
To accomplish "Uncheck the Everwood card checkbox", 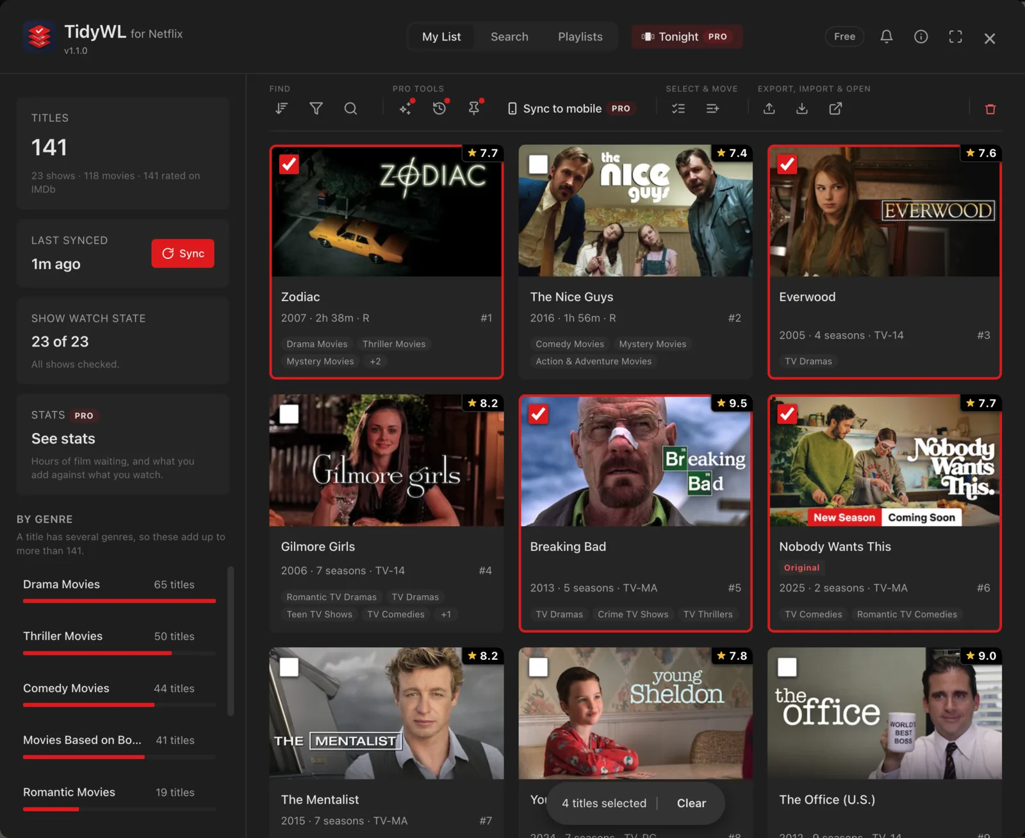I will click(787, 165).
